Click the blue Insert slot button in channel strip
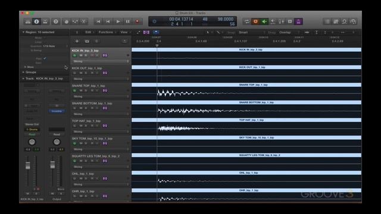This screenshot has height=214, width=381. pyautogui.click(x=57, y=111)
